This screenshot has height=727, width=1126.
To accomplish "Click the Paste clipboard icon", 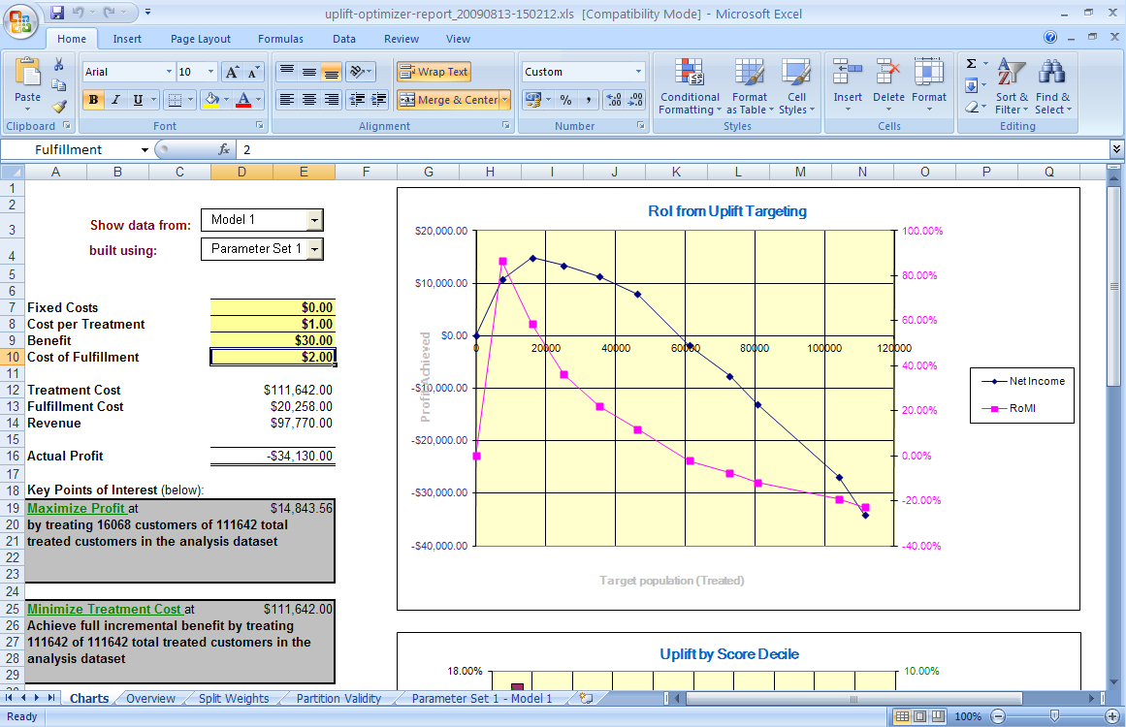I will pos(27,72).
